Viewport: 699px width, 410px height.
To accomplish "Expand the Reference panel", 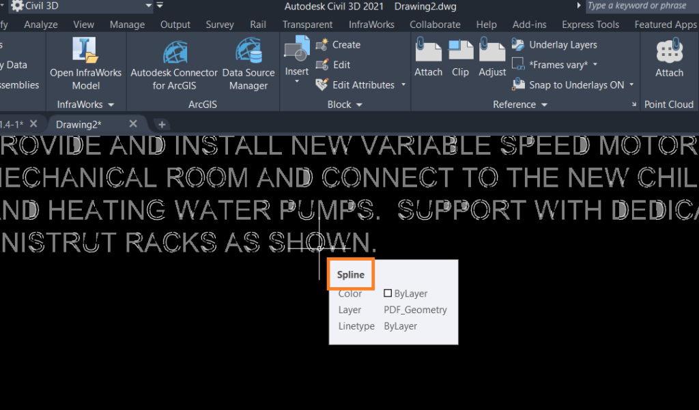I will click(519, 104).
